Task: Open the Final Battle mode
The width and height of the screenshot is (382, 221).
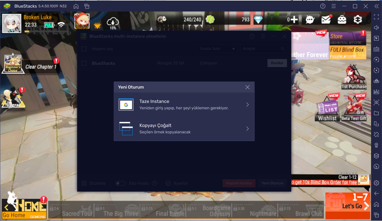Action: point(163,210)
